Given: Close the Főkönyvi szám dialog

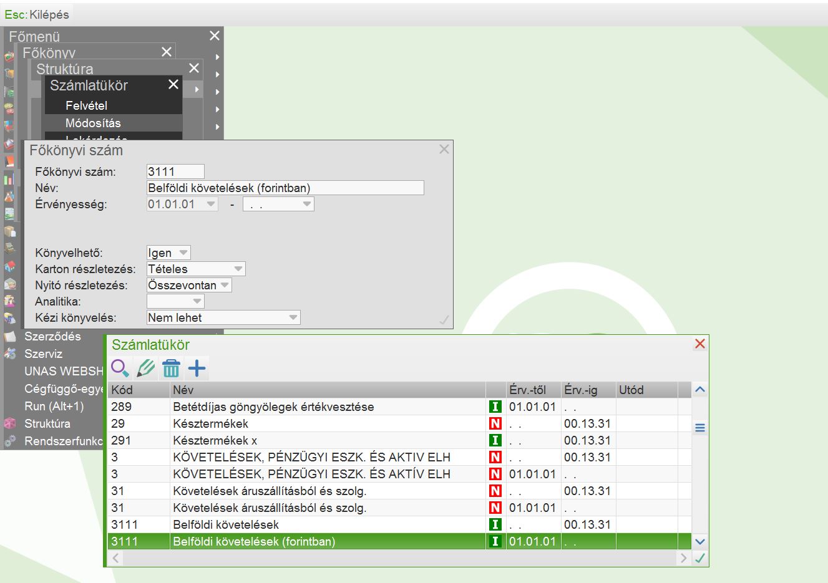Looking at the screenshot, I should point(444,149).
